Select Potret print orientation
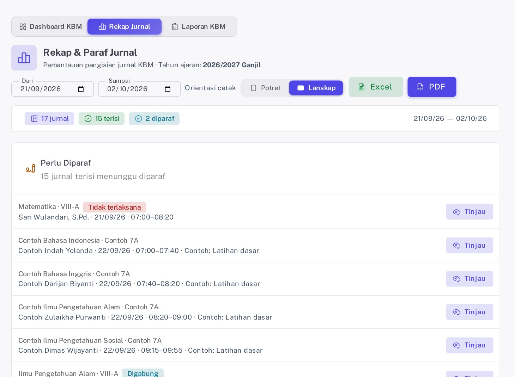 point(266,88)
